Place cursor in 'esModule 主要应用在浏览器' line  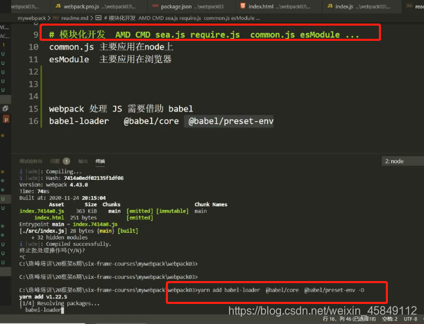tap(110, 60)
